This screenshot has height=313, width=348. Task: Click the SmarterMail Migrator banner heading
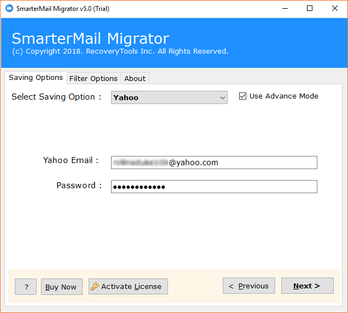pyautogui.click(x=90, y=39)
